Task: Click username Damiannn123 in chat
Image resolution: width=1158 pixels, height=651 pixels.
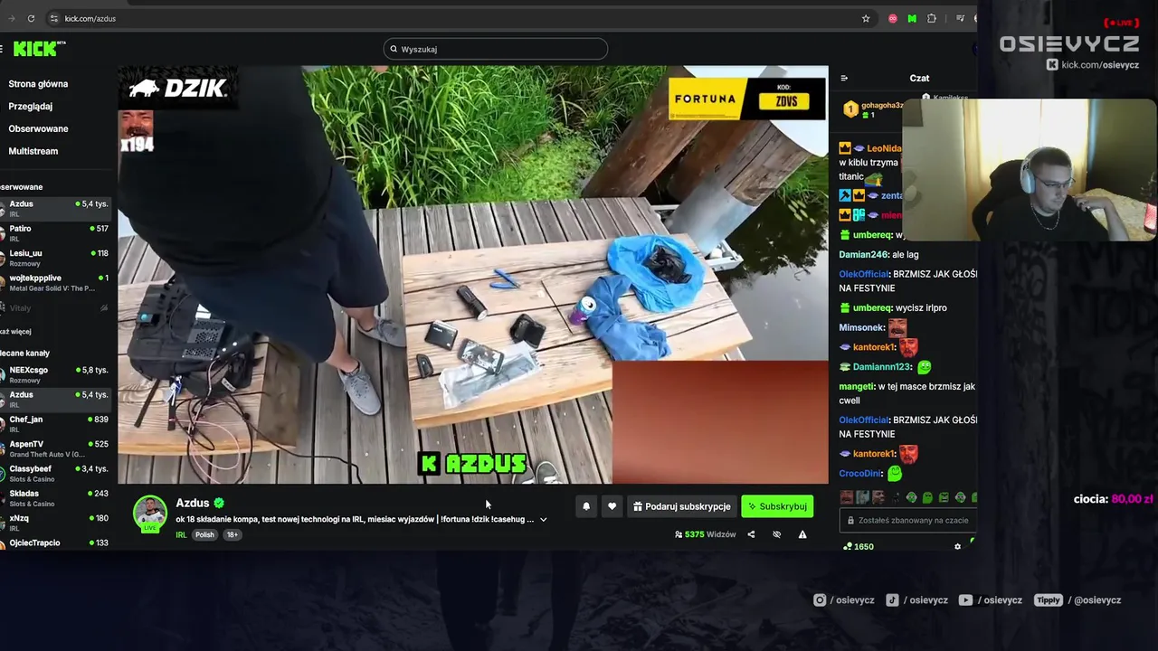Action: pos(883,367)
